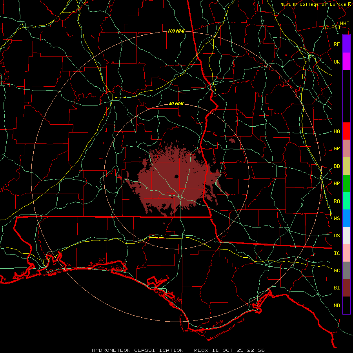
Task: Select the WS blue legend swatch
Action: click(x=346, y=218)
